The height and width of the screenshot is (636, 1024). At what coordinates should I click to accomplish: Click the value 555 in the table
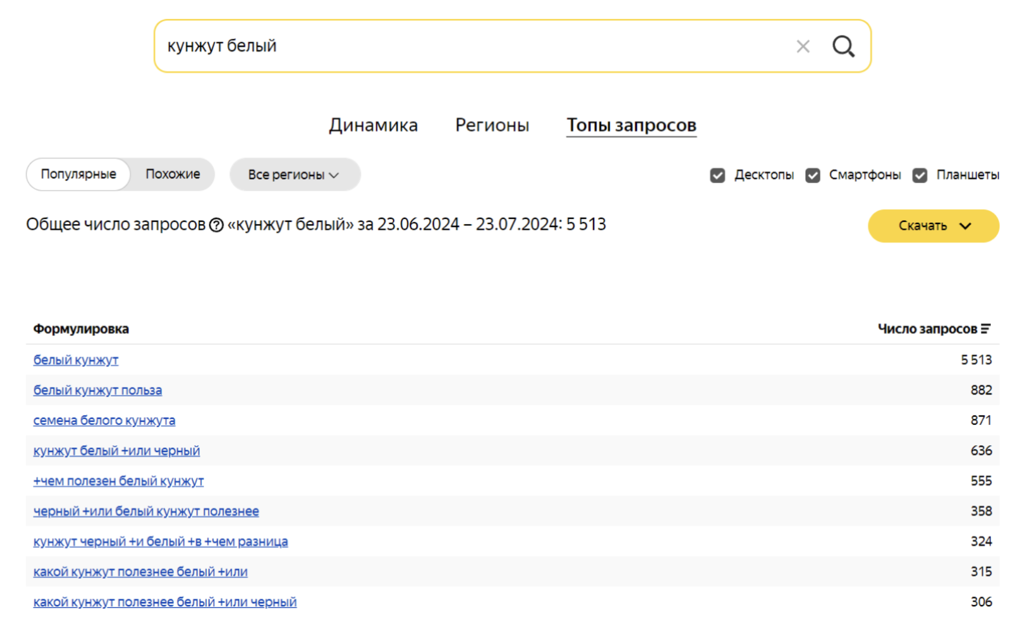[981, 481]
